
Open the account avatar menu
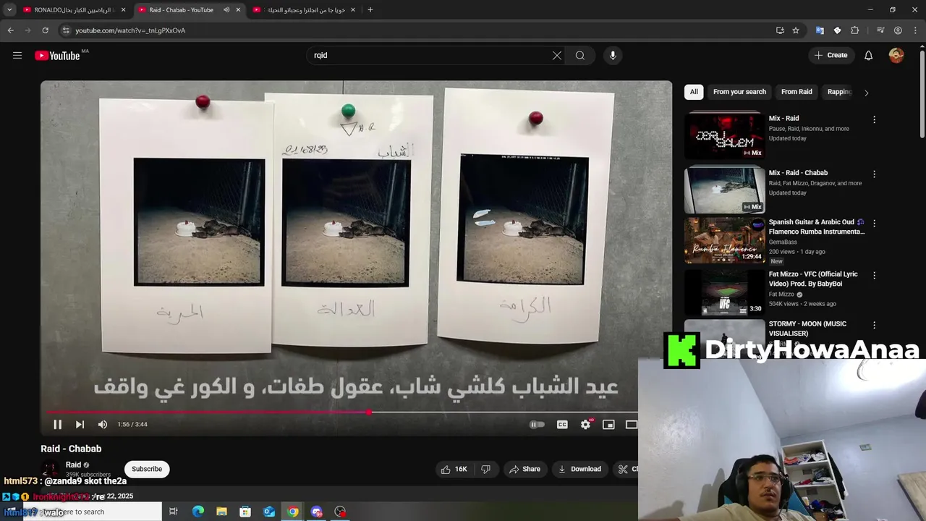[896, 56]
